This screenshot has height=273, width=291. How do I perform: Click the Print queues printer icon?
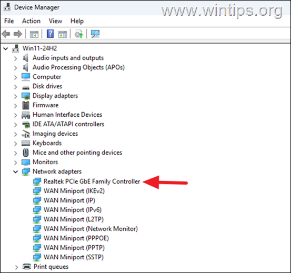coord(27,267)
